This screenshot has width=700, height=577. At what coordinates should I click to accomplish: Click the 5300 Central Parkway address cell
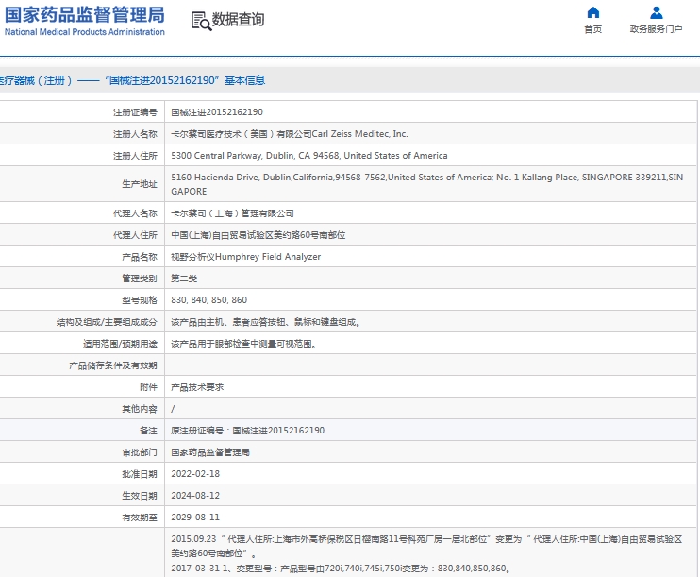tap(308, 156)
